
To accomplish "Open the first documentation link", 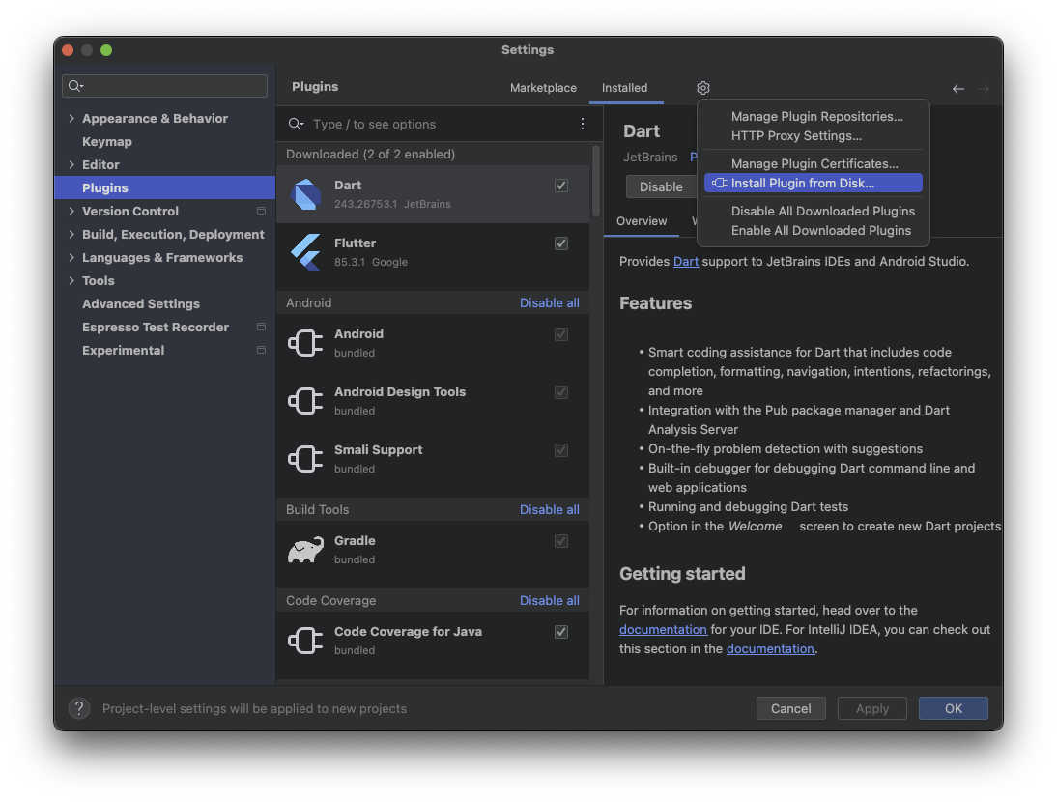I will 663,629.
